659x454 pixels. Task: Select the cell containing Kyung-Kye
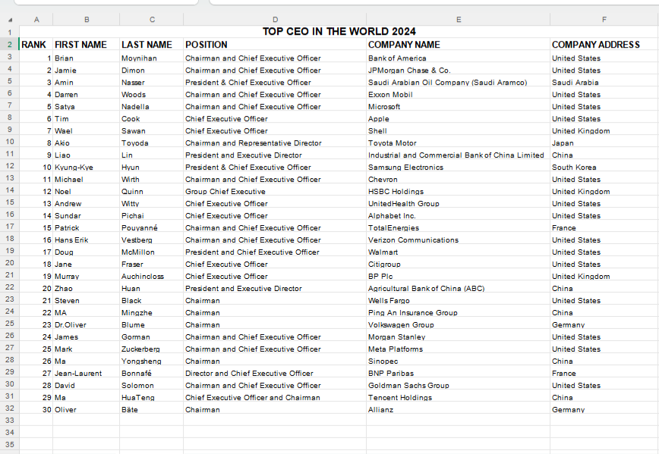coord(86,167)
